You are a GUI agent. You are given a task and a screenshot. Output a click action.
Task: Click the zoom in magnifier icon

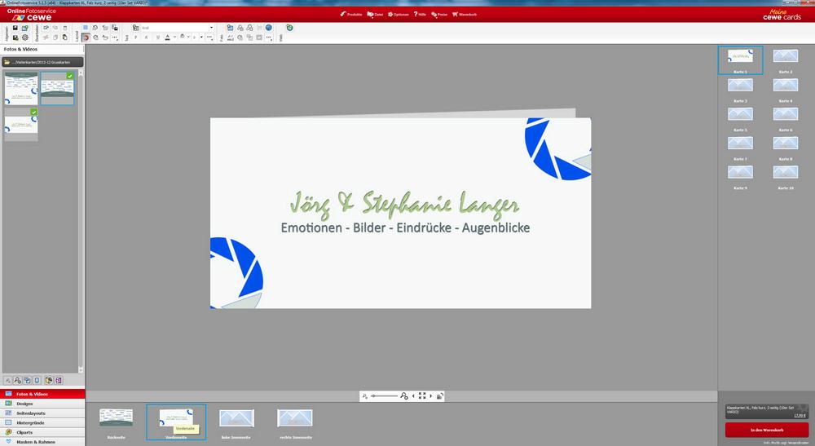click(x=403, y=395)
